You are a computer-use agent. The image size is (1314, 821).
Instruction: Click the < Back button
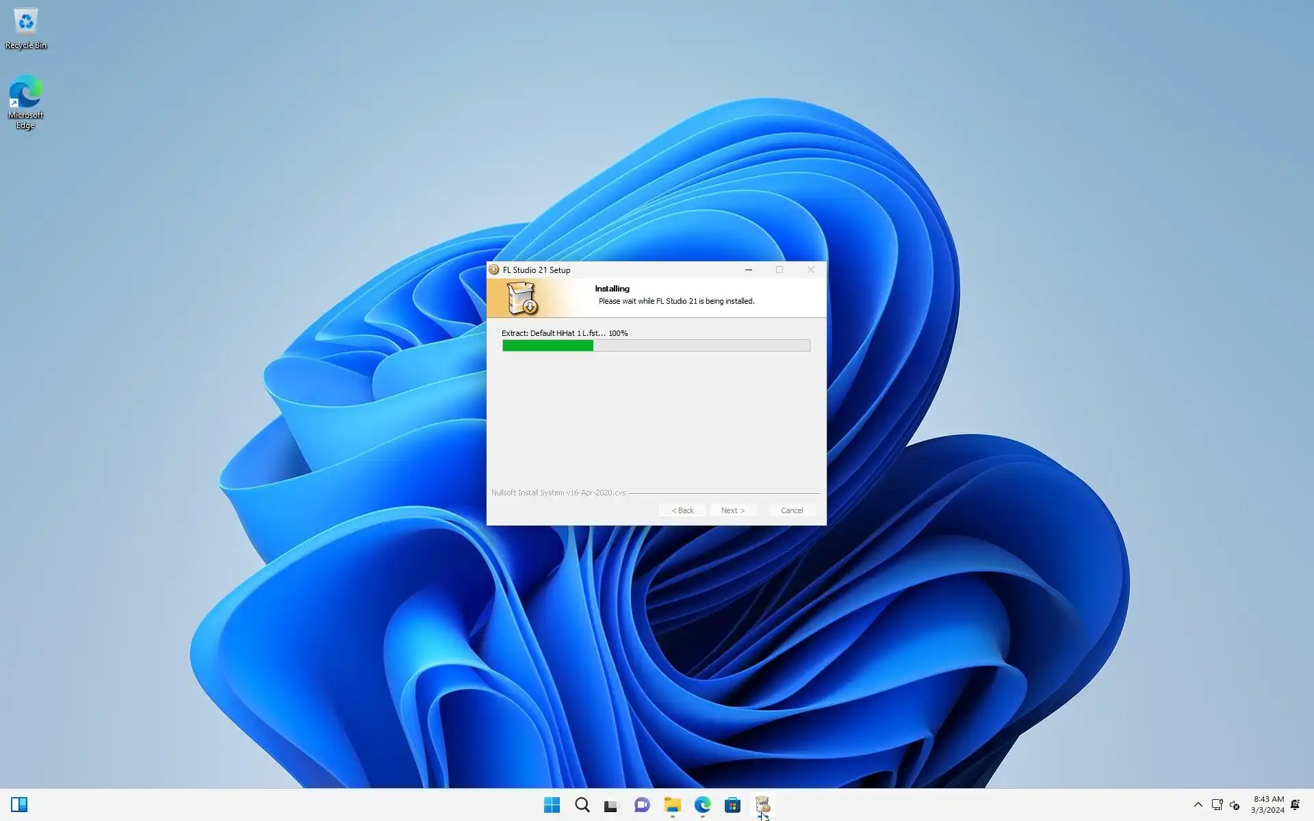(682, 510)
